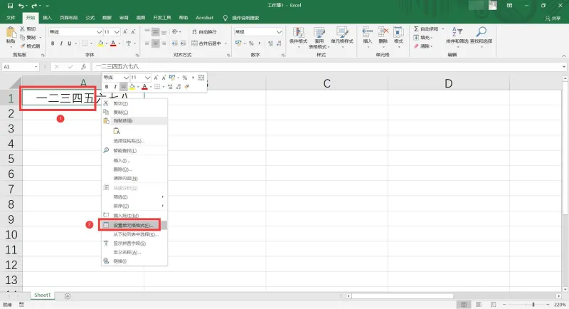Click the add new sheet plus button
The height and width of the screenshot is (309, 569).
(x=68, y=296)
